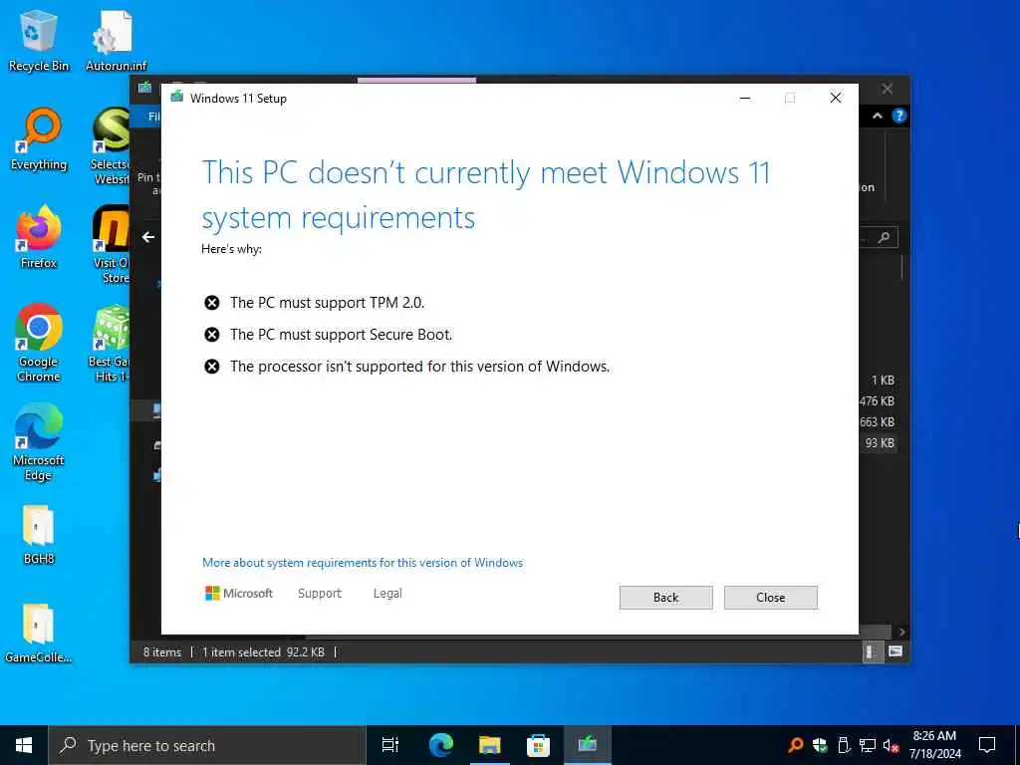
Task: Click 'The PC must support Secure Boot.' text
Action: coord(341,335)
